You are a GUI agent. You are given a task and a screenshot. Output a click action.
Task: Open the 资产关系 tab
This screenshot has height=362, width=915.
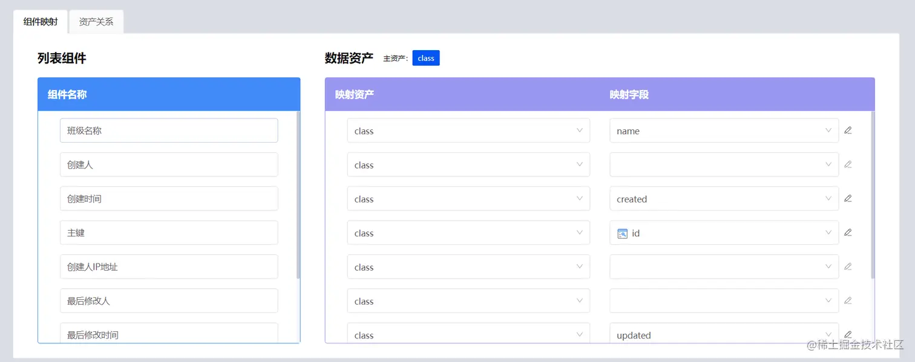point(96,22)
